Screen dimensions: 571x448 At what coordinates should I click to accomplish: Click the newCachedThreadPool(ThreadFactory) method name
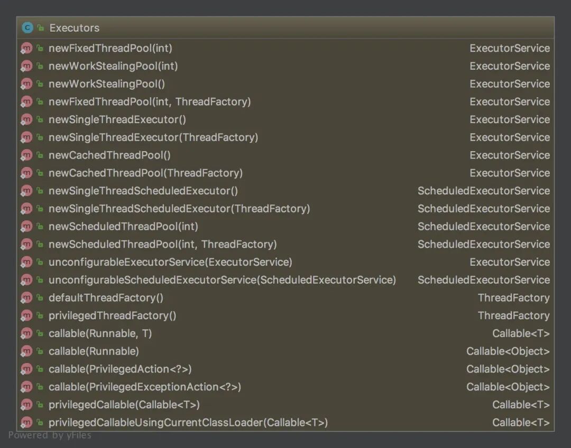tap(146, 173)
